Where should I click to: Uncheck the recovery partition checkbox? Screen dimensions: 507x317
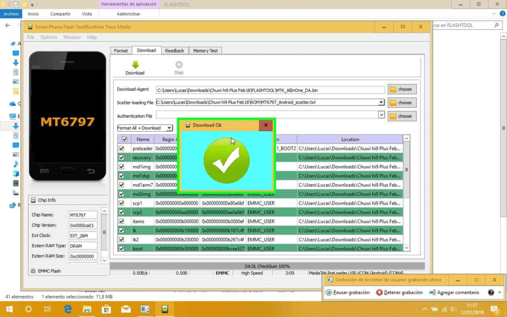(122, 157)
